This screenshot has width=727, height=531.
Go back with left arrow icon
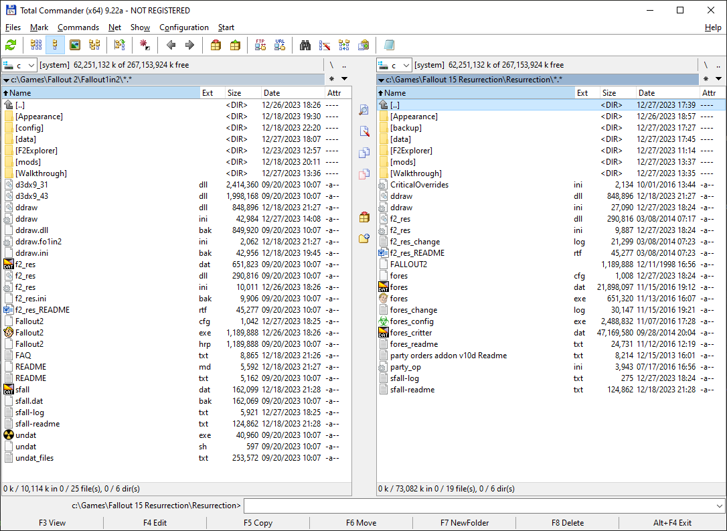click(171, 45)
